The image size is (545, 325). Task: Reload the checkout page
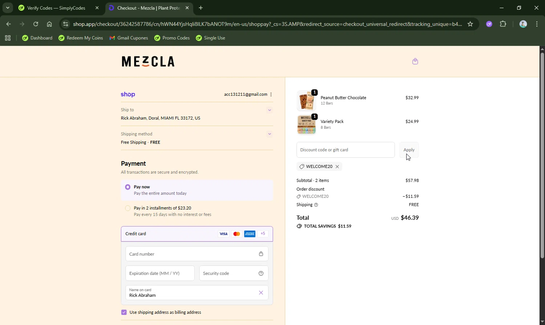point(36,24)
